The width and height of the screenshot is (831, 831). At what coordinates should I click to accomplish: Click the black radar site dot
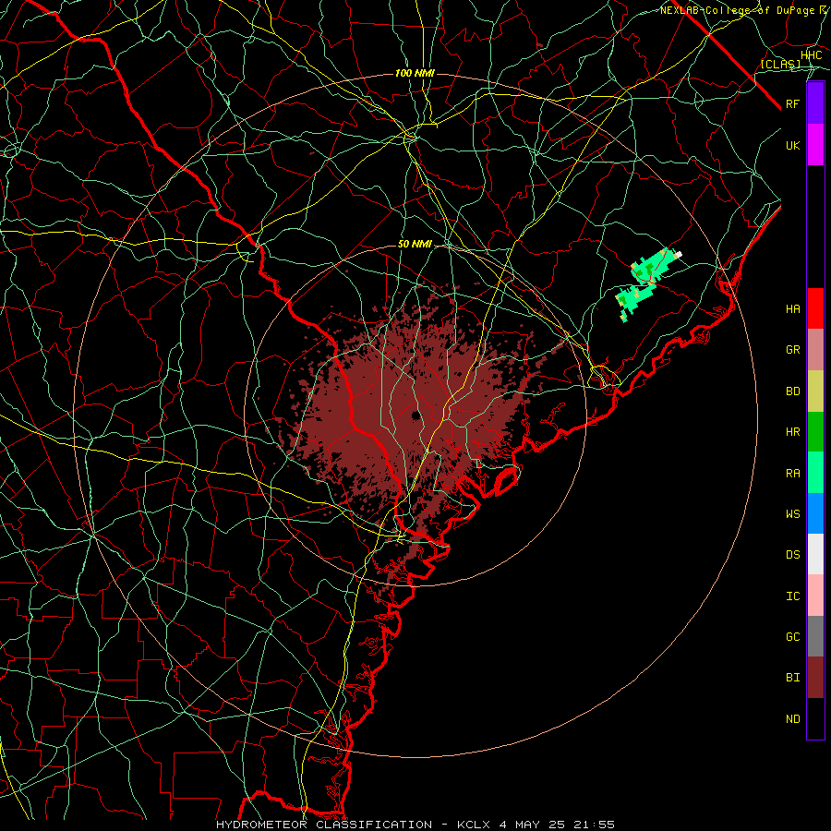(x=416, y=415)
